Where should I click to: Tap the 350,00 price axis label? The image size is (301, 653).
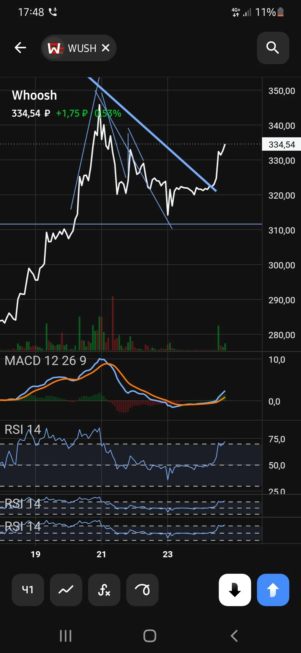(x=281, y=91)
